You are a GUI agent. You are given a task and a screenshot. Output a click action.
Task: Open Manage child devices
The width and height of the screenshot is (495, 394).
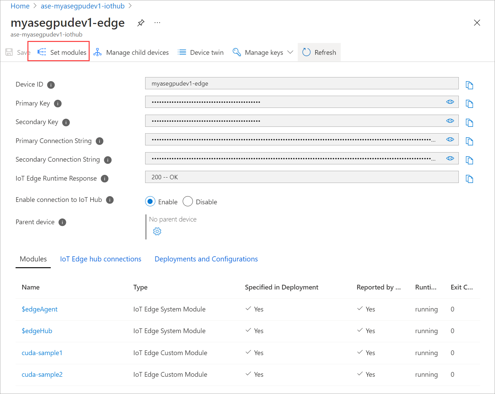click(131, 52)
